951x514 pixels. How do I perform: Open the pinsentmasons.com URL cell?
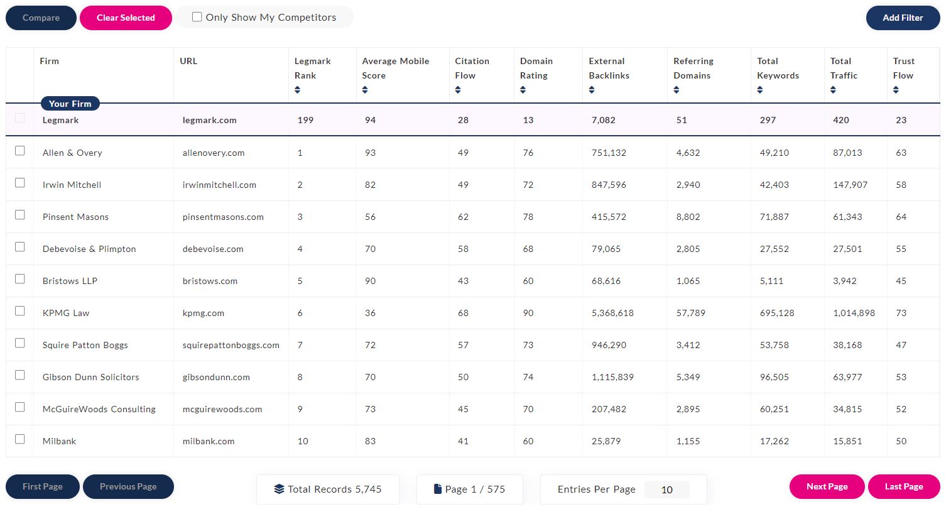223,217
